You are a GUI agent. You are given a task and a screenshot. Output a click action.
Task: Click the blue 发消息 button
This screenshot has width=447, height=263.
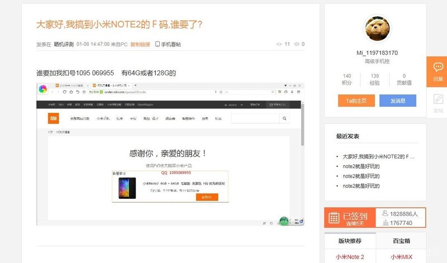tap(398, 101)
